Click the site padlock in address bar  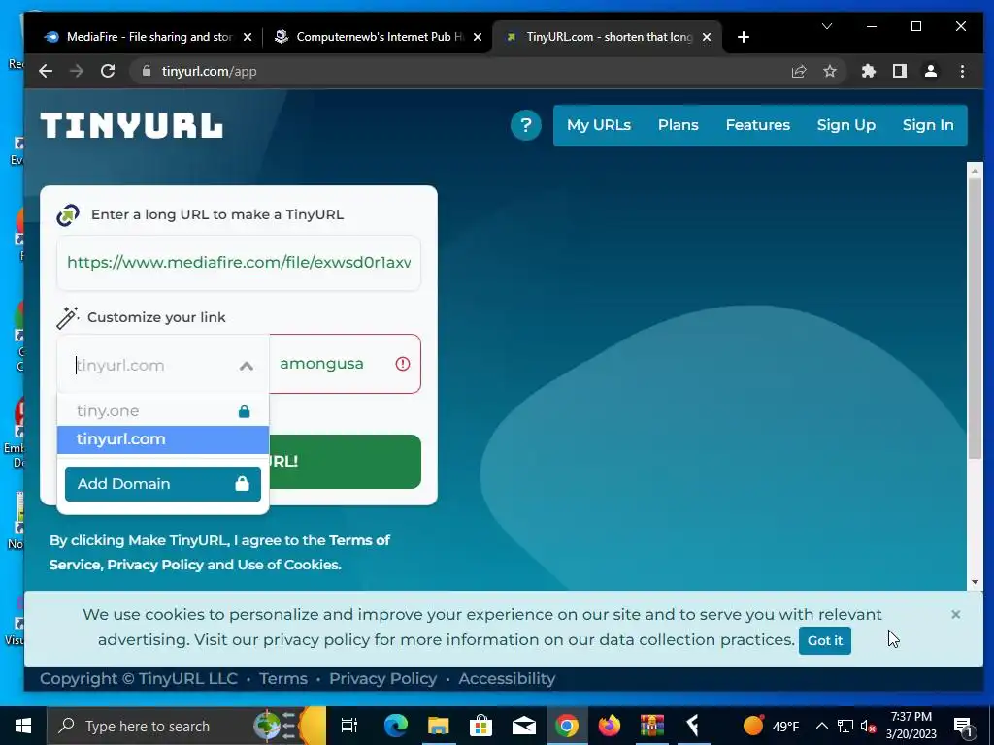147,71
